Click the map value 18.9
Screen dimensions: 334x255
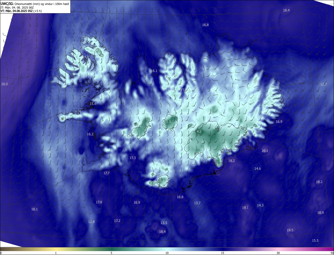320,212
